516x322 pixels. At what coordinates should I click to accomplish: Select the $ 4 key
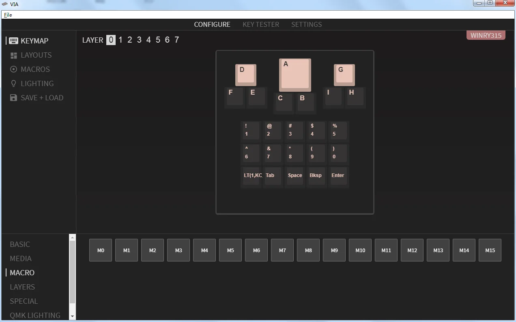coord(317,131)
